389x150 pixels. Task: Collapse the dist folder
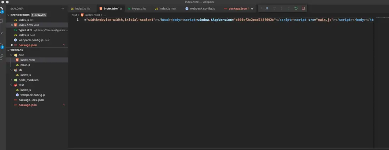click(x=11, y=55)
